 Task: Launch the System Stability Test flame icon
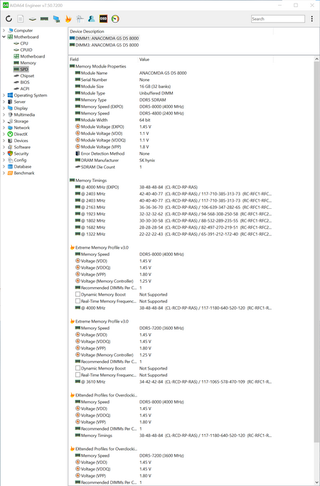click(68, 19)
